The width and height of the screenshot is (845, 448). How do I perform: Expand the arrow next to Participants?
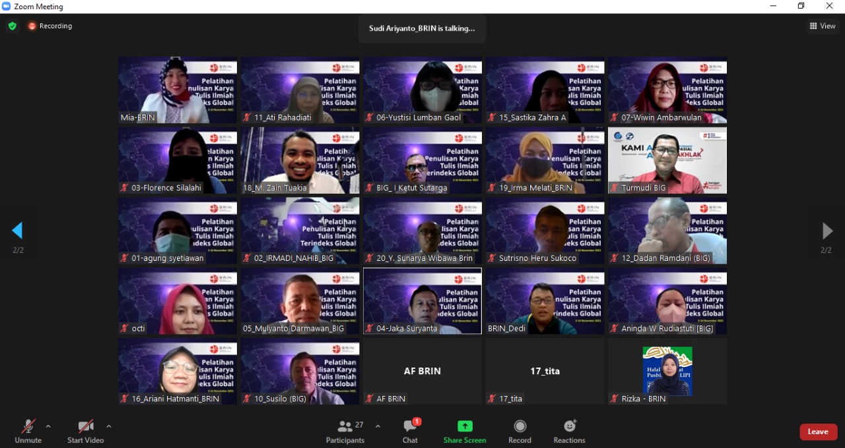(378, 426)
